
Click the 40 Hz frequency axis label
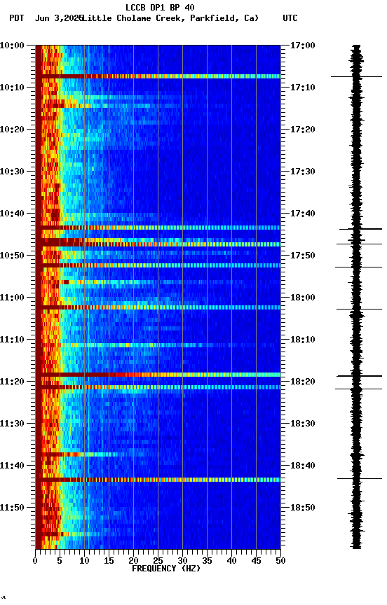pos(232,561)
